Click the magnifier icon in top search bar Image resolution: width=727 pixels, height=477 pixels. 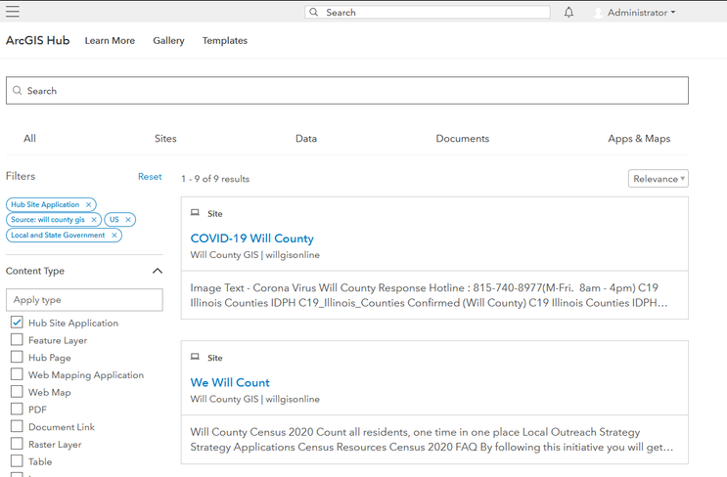(314, 12)
